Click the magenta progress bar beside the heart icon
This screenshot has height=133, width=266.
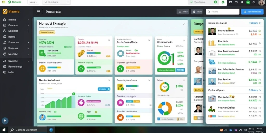pyautogui.click(x=94, y=101)
